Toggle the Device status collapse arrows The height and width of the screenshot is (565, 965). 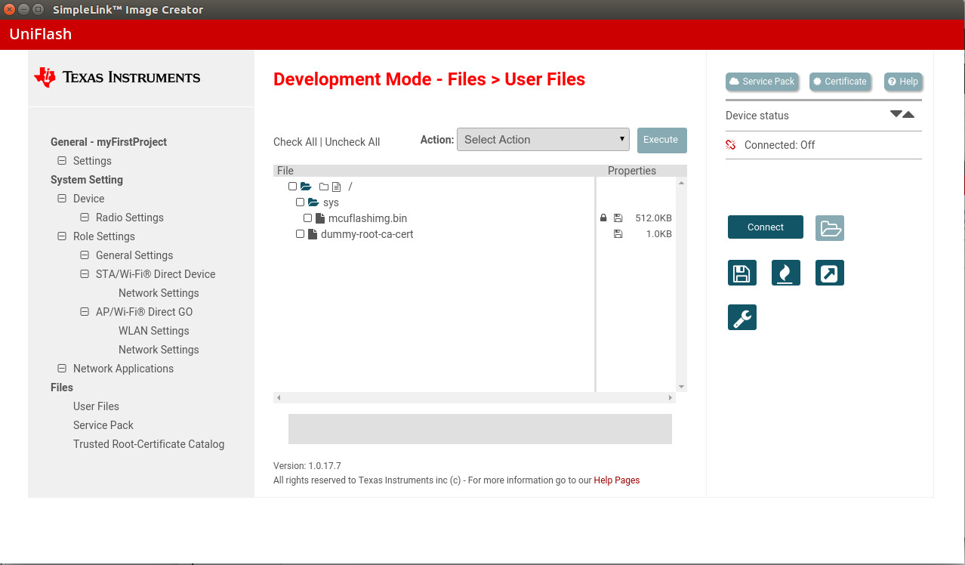(x=902, y=115)
